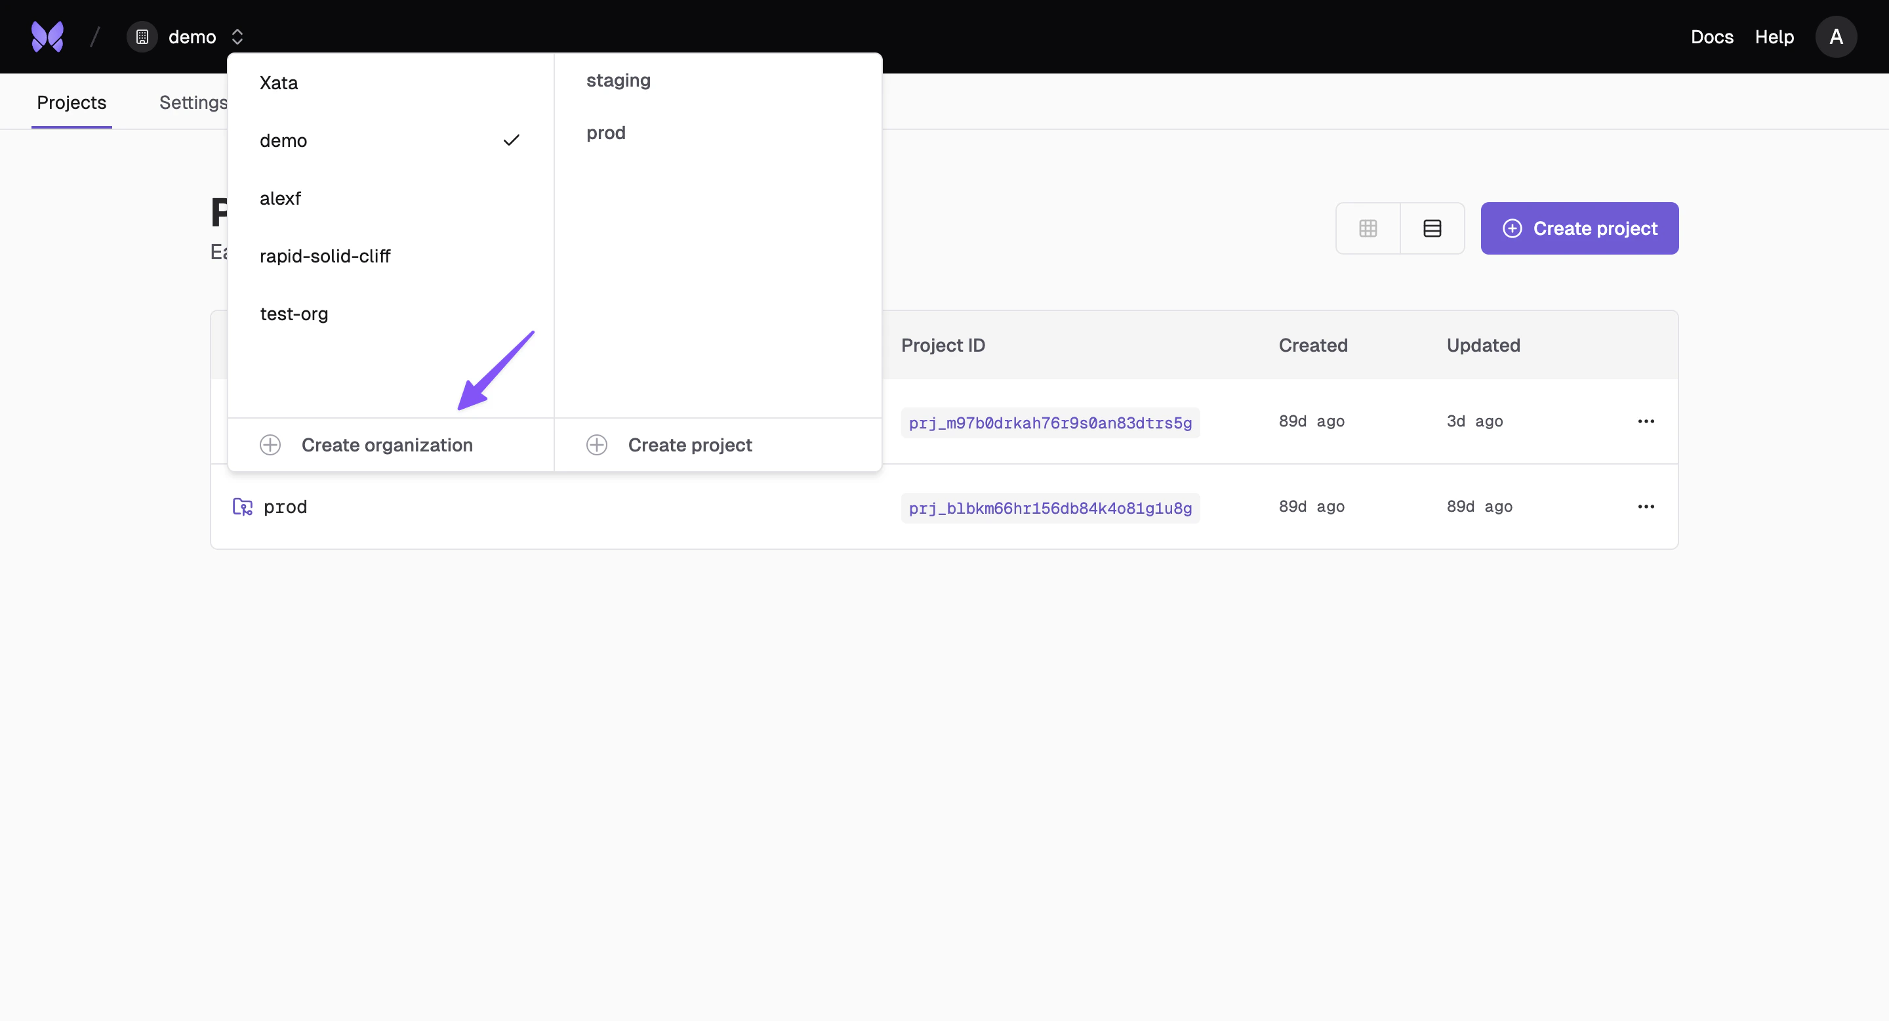Click the plus icon beside Create project
Screen dimensions: 1889x1021
(596, 444)
